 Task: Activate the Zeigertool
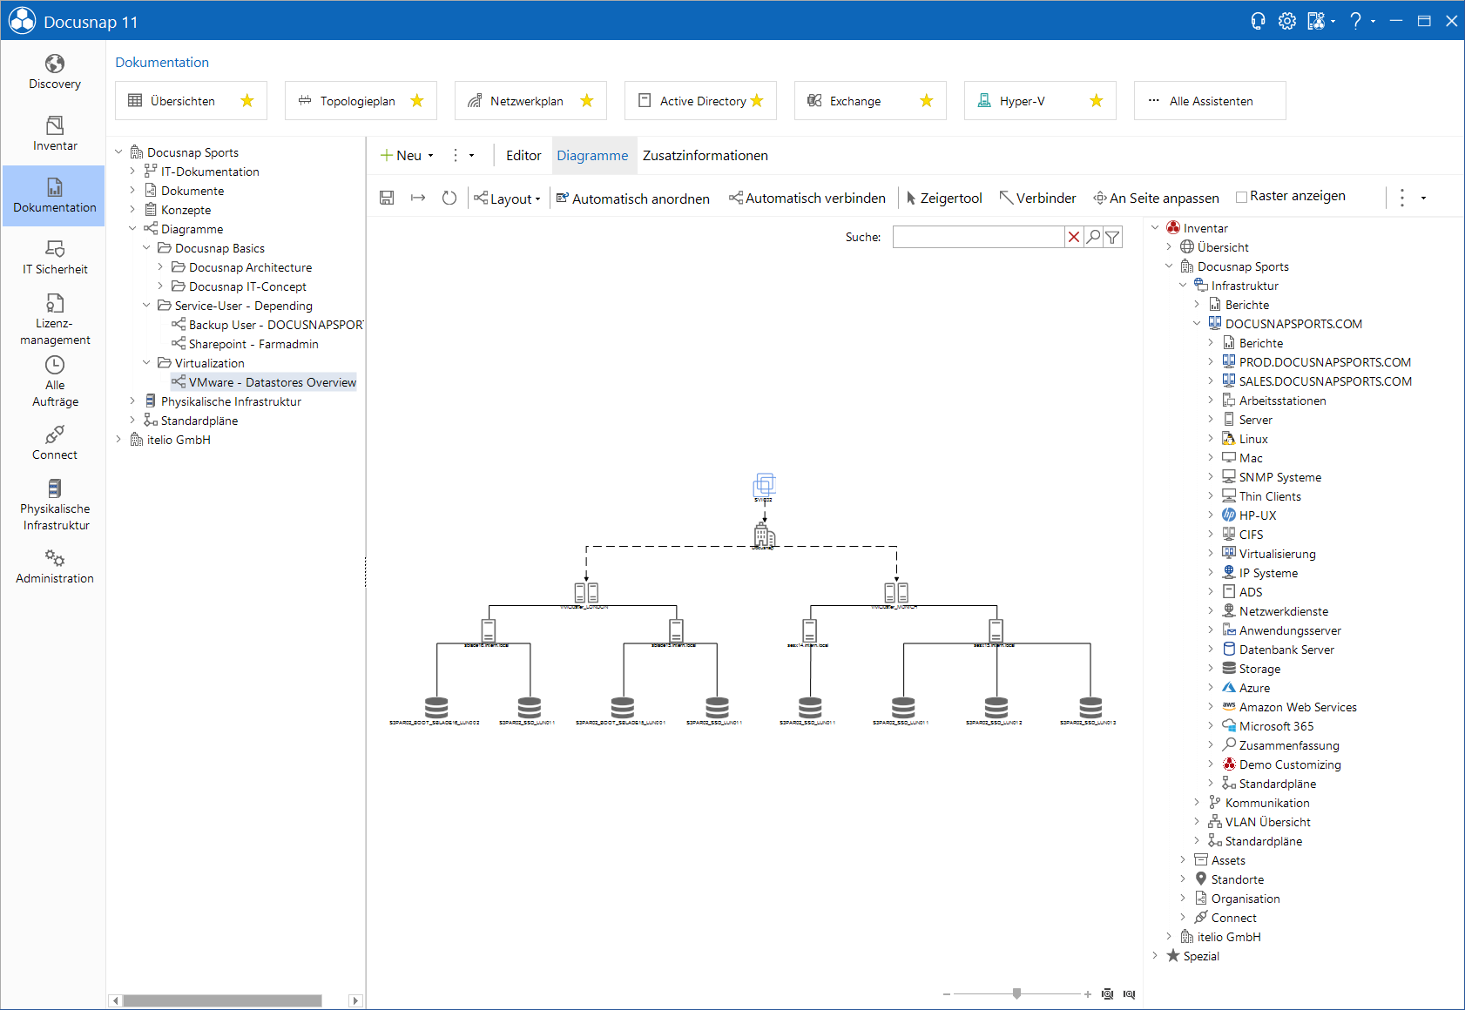coord(944,199)
